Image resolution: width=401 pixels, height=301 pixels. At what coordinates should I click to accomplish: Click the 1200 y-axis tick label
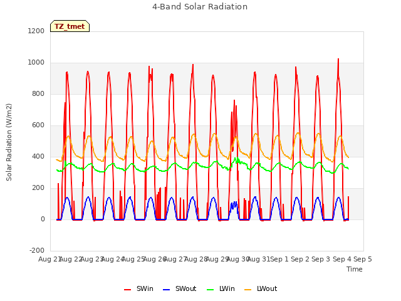(x=36, y=31)
